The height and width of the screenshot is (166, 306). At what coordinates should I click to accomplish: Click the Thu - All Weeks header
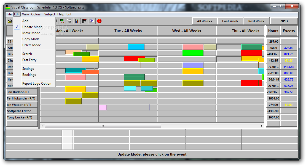pyautogui.click(x=240, y=31)
